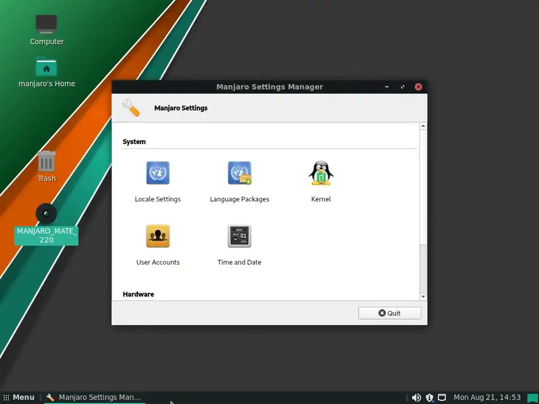Screen dimensions: 539x404
Task: Open the Time and Date calendar icon
Action: click(x=239, y=236)
